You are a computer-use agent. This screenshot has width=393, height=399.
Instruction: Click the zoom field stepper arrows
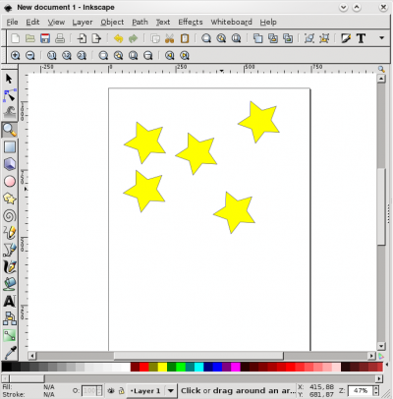376,390
